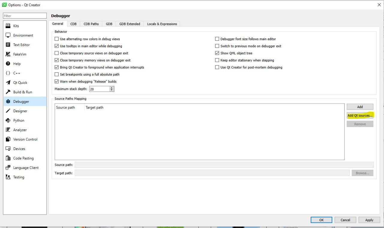
Task: Select the Environment monitor icon
Action: (x=8, y=35)
